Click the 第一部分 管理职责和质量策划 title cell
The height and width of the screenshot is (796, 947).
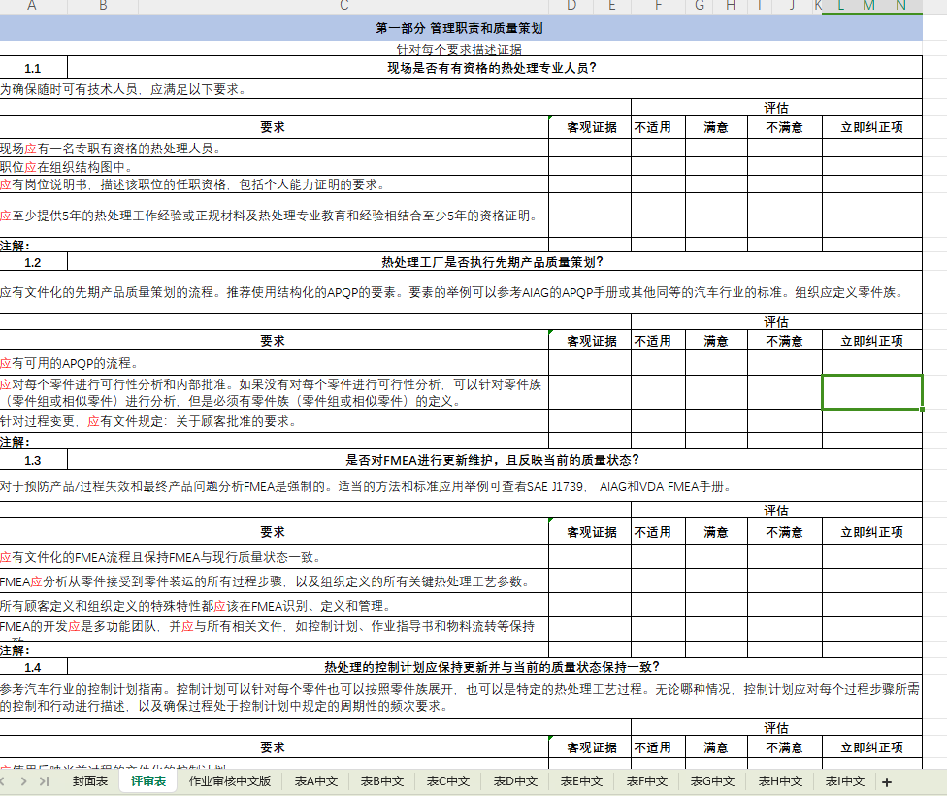[x=460, y=28]
